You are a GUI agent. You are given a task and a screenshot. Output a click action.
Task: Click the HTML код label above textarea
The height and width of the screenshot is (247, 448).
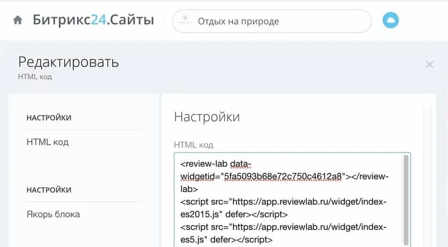(194, 145)
